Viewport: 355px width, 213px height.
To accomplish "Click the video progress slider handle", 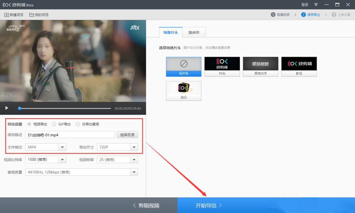I will (20, 108).
